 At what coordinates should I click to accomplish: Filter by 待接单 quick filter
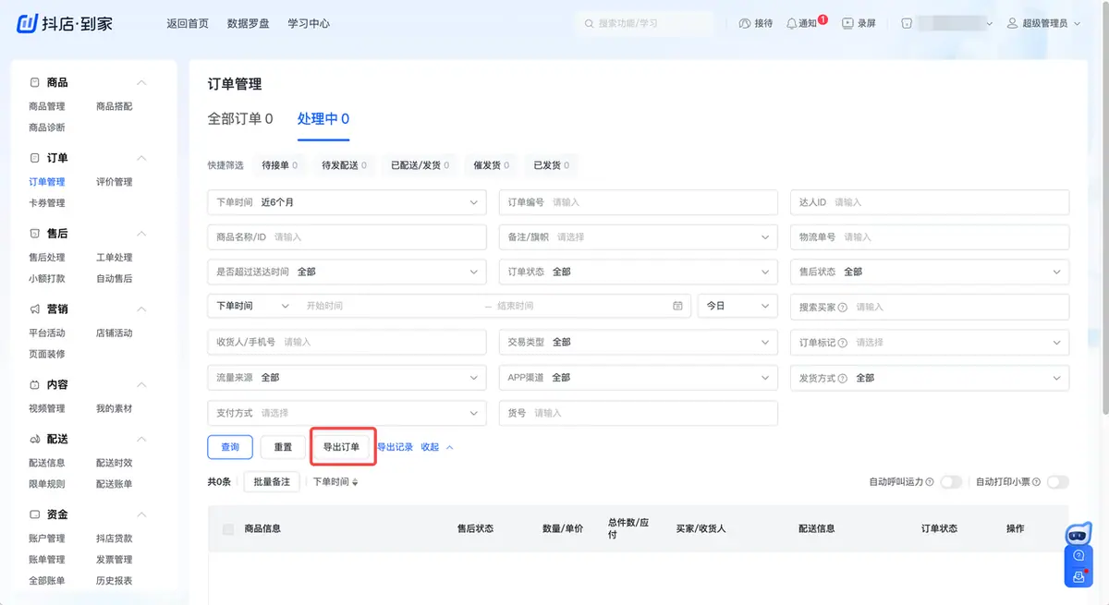[x=280, y=165]
